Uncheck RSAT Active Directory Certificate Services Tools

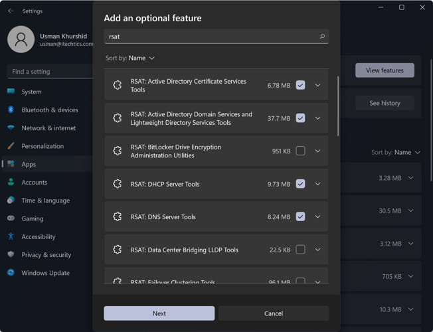(300, 85)
